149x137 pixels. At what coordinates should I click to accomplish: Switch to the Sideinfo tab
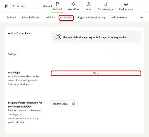tap(50, 17)
